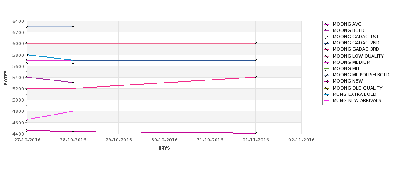Viewport: 405px width, 178px height.
Task: Click the MOONG AVG legend marker icon
Action: (327, 24)
